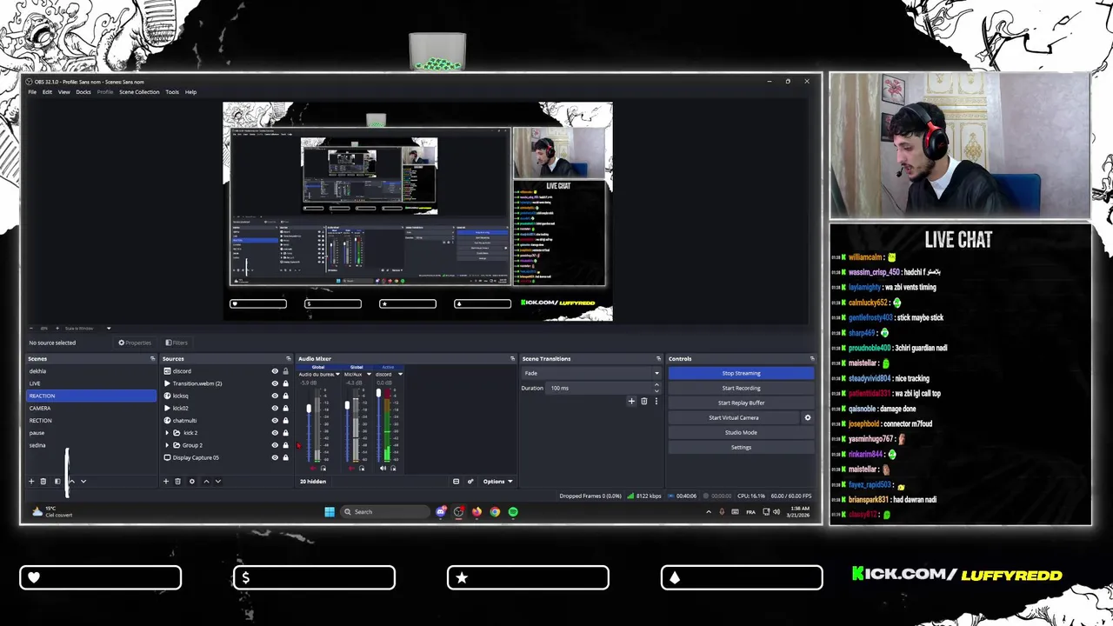Open the Windows Start menu

click(330, 511)
